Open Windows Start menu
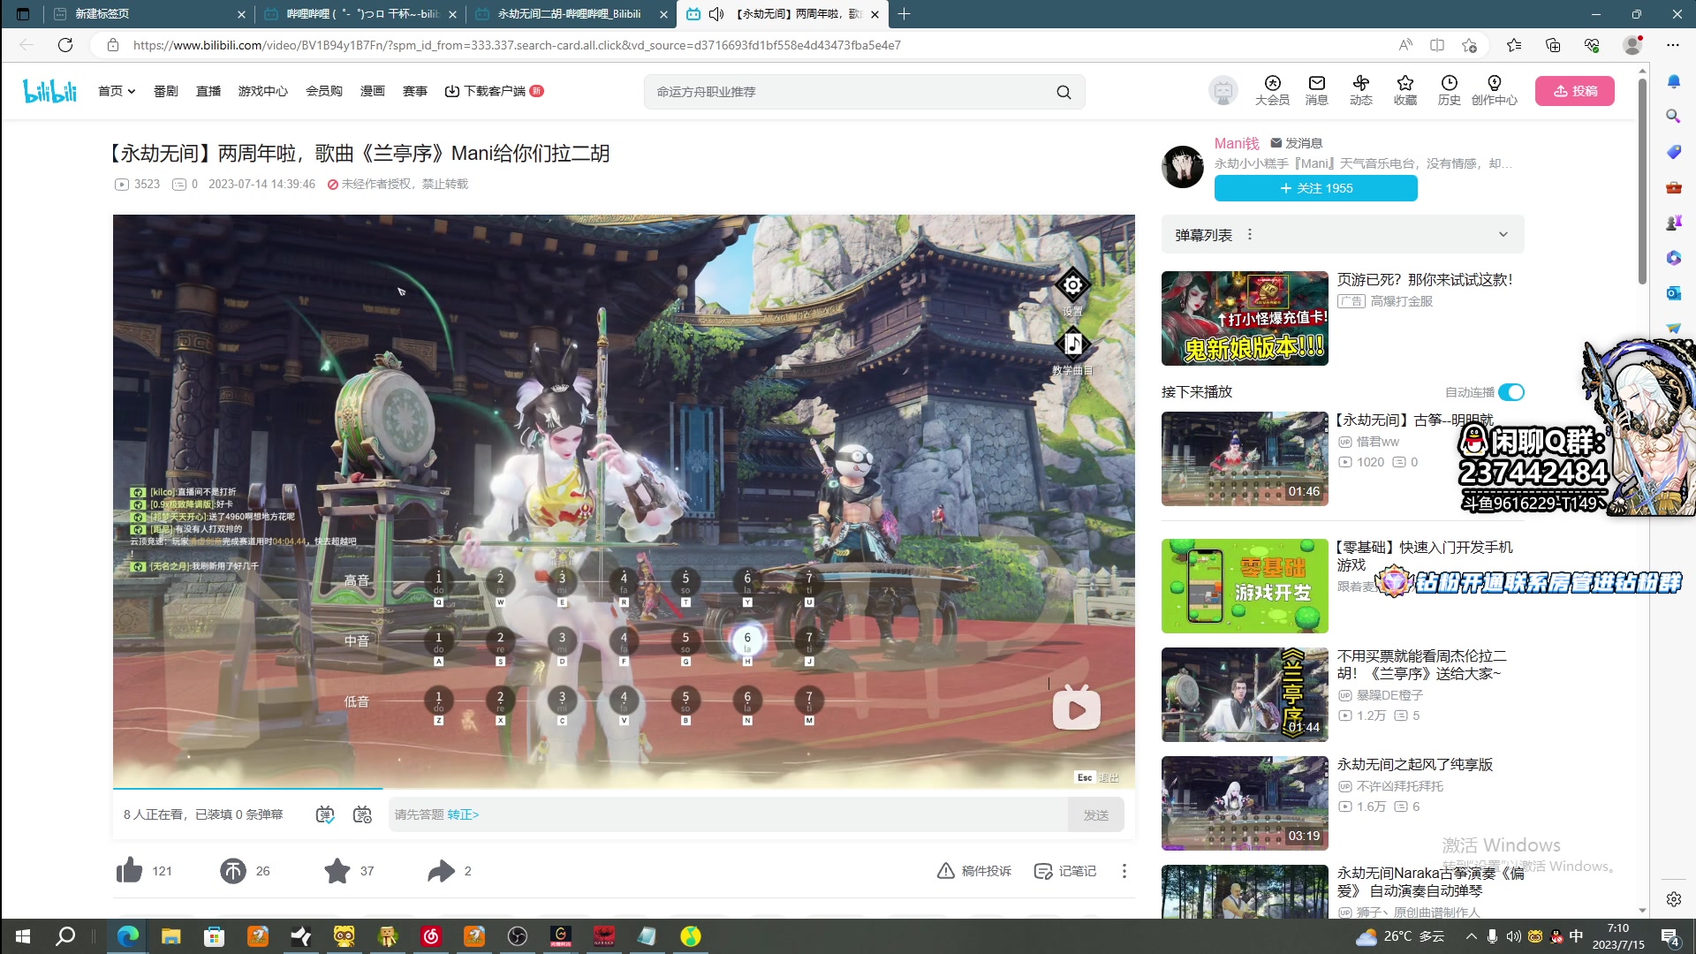Screen dimensions: 1696x954 tap(23, 936)
